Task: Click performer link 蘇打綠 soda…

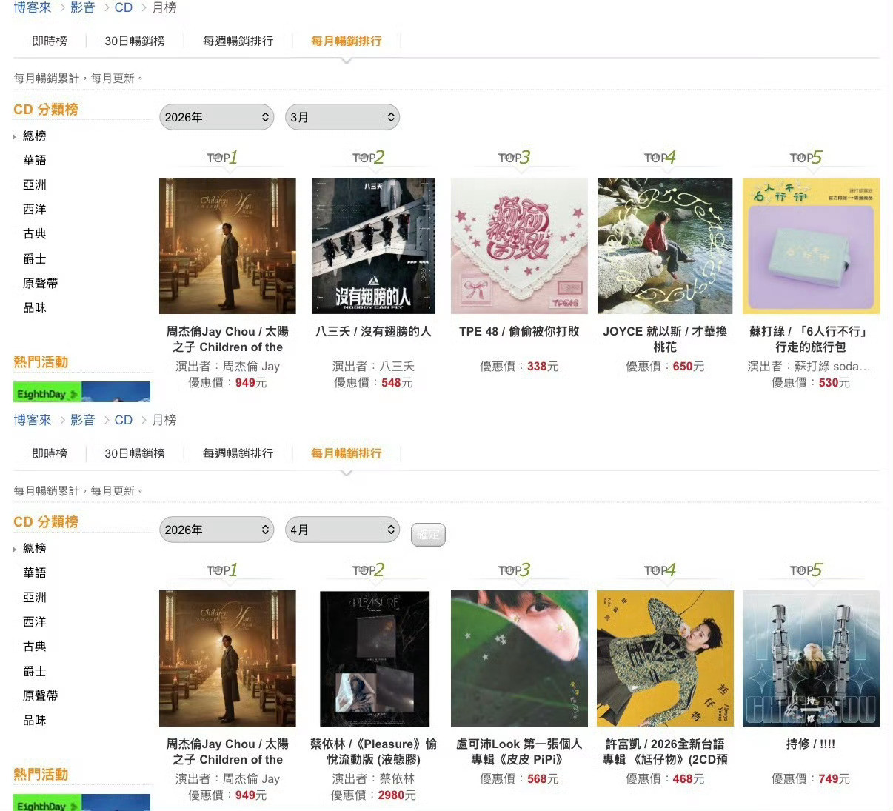Action: point(832,366)
